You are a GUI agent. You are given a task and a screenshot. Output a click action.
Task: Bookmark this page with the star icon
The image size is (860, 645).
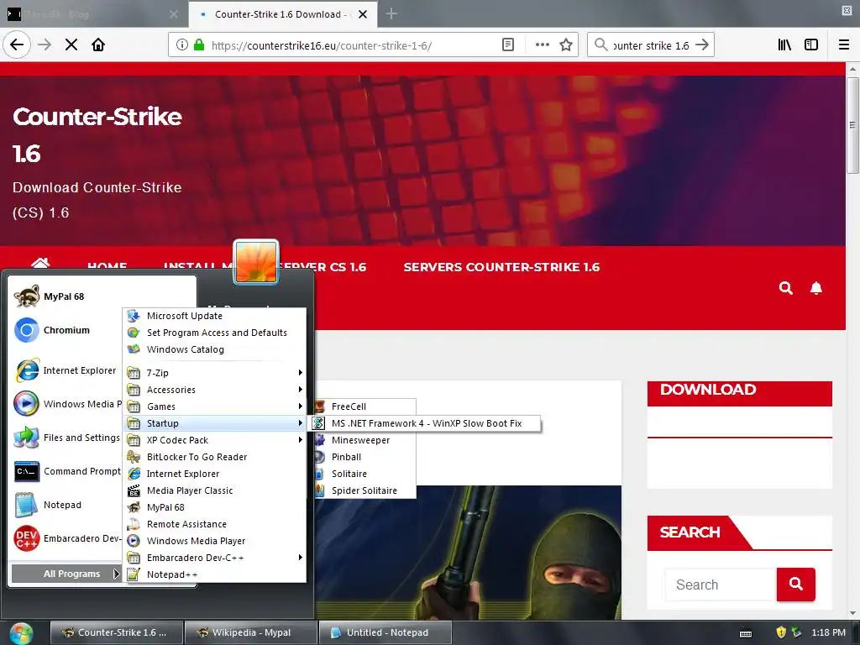click(566, 45)
